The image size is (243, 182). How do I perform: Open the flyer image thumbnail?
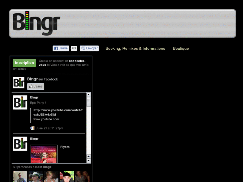[44, 154]
